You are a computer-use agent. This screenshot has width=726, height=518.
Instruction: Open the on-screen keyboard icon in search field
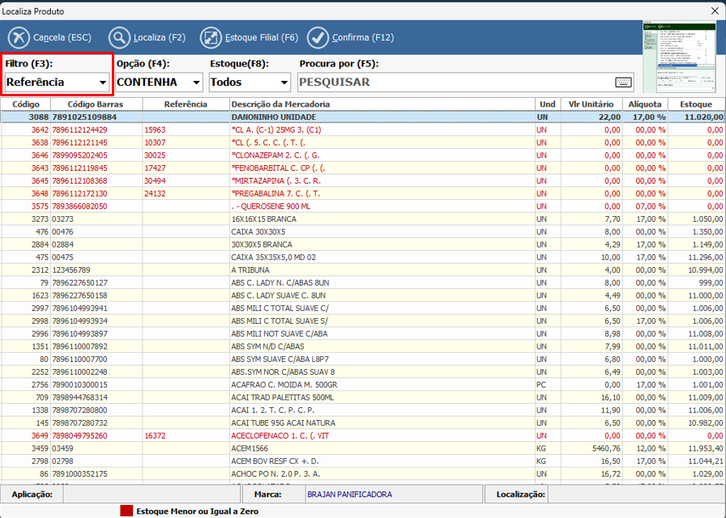623,82
